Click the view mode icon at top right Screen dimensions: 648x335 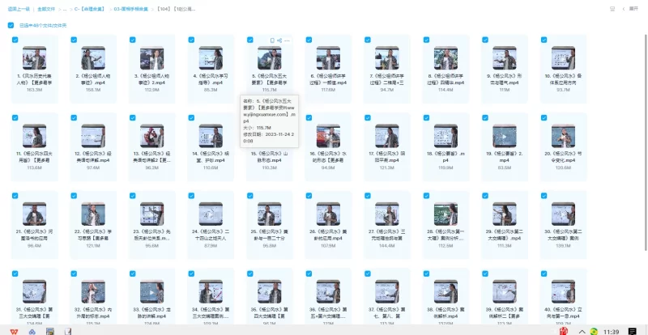(612, 9)
